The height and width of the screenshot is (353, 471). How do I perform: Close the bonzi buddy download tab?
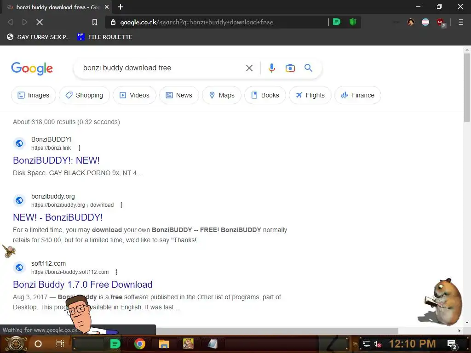(107, 7)
